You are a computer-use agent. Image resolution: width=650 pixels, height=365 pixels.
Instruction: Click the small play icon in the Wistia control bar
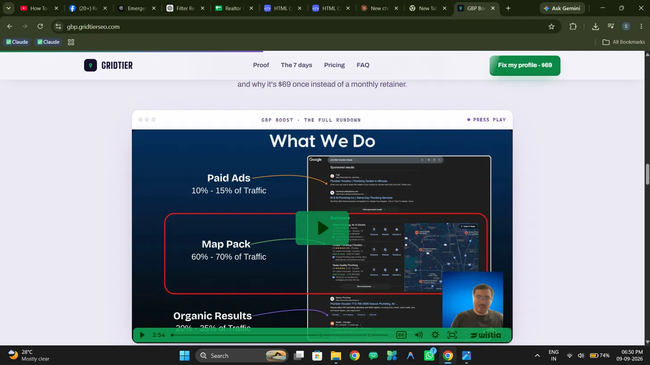point(142,335)
